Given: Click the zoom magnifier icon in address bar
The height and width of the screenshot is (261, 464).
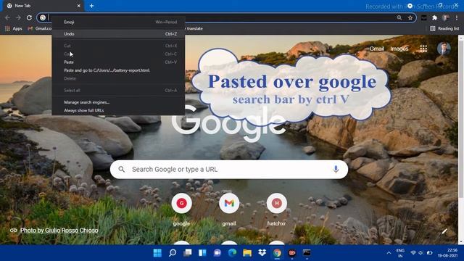Looking at the screenshot, I should 399,17.
